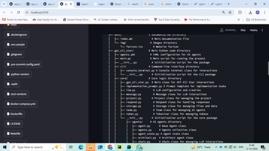Close the active tab
This screenshot has width=269, height=151.
(x=71, y=4)
